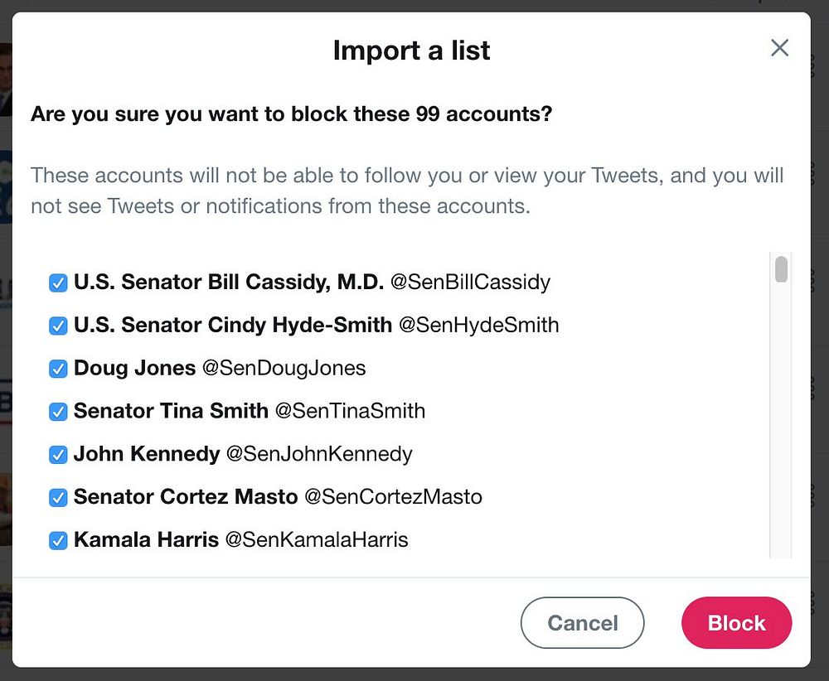Close the Import a list dialog
This screenshot has width=829, height=681.
point(779,48)
